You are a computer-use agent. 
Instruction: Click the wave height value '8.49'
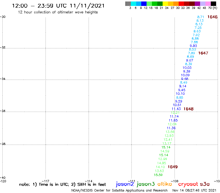[184, 83]
